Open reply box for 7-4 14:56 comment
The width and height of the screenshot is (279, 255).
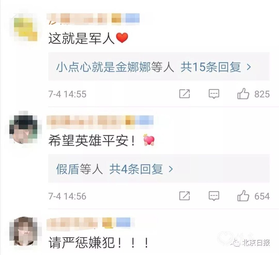pos(214,196)
